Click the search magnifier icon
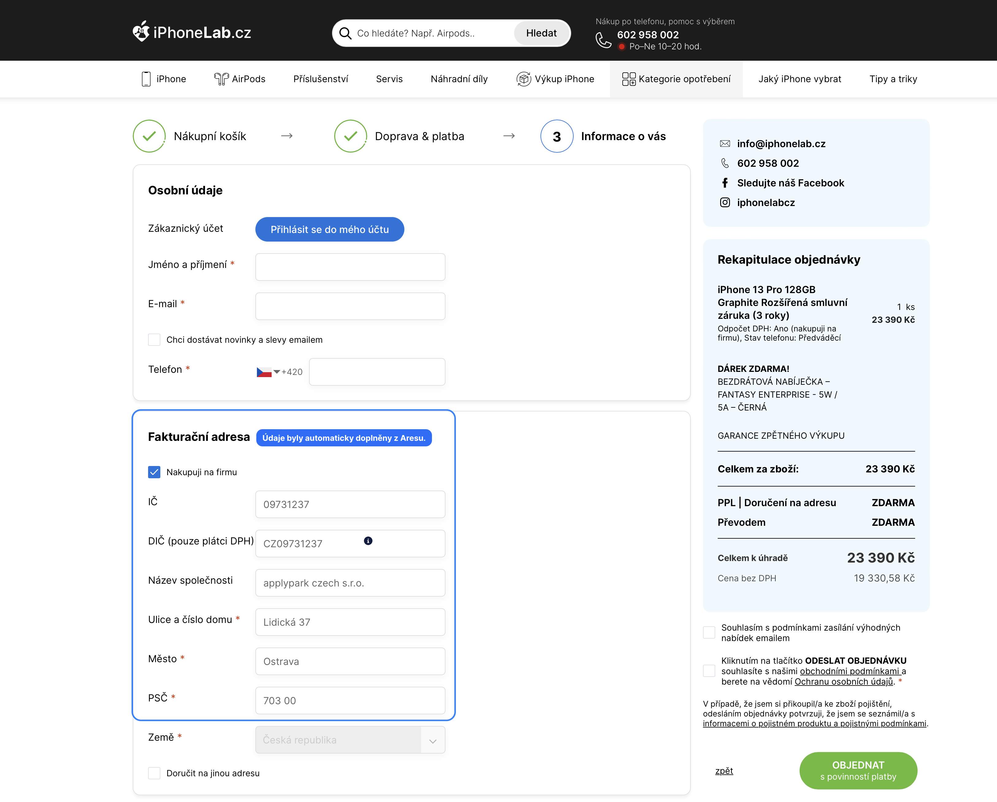This screenshot has width=997, height=802. coord(345,33)
